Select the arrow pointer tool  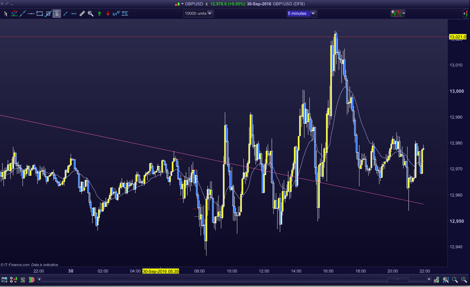click(x=6, y=13)
